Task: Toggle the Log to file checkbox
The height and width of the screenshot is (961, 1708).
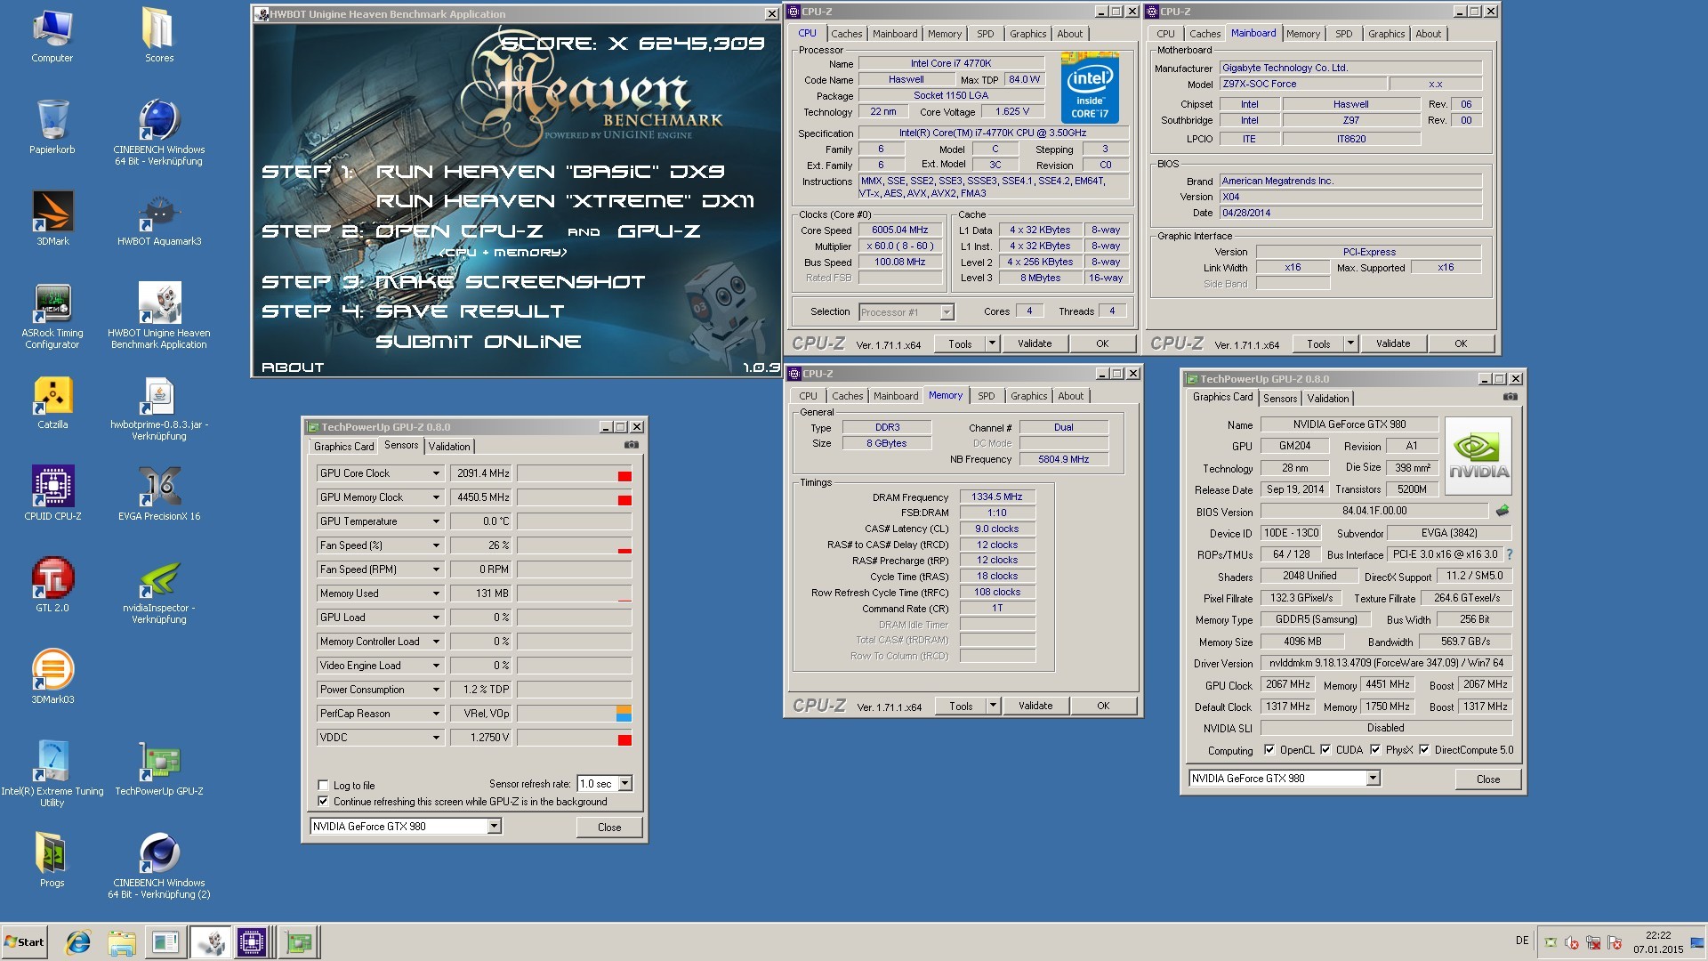Action: [x=323, y=785]
